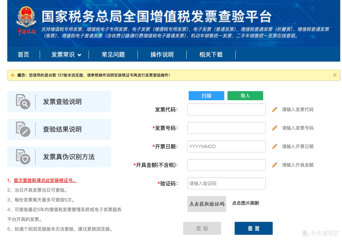Click the notice text about 谷歌 137版本浏览器
The height and width of the screenshot is (240, 342).
99,75
